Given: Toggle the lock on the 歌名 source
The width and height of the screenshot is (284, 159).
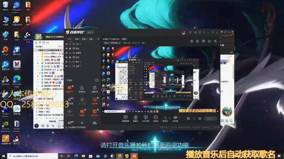Looking at the screenshot, I should [70, 48].
